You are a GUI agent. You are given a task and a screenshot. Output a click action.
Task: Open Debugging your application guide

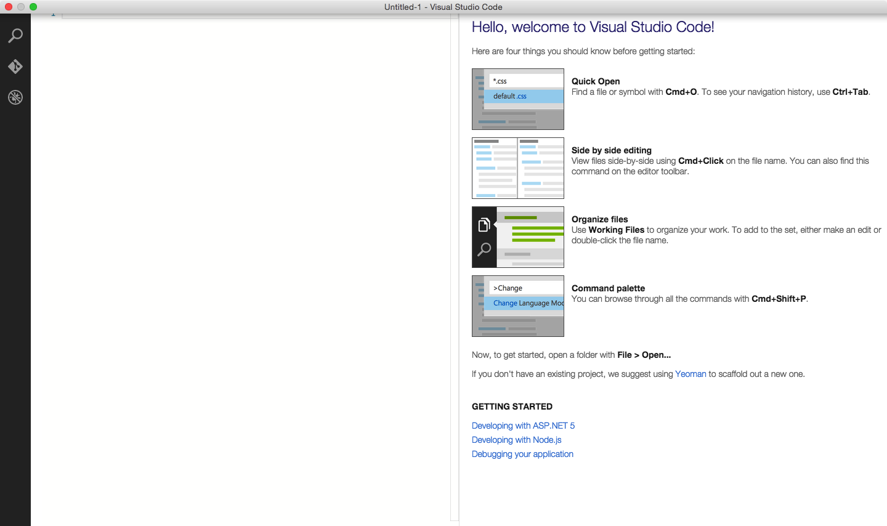522,454
